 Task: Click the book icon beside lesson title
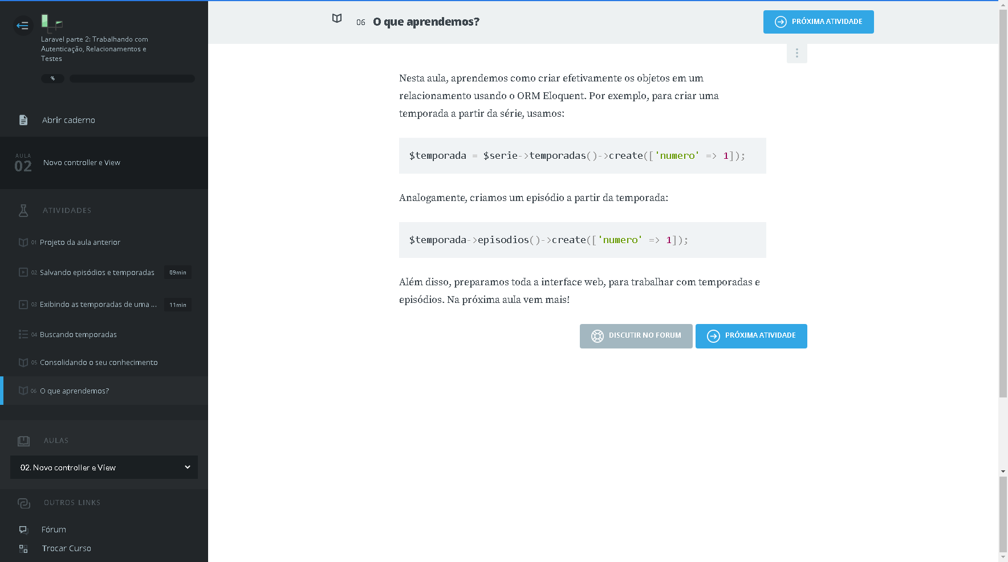point(337,19)
